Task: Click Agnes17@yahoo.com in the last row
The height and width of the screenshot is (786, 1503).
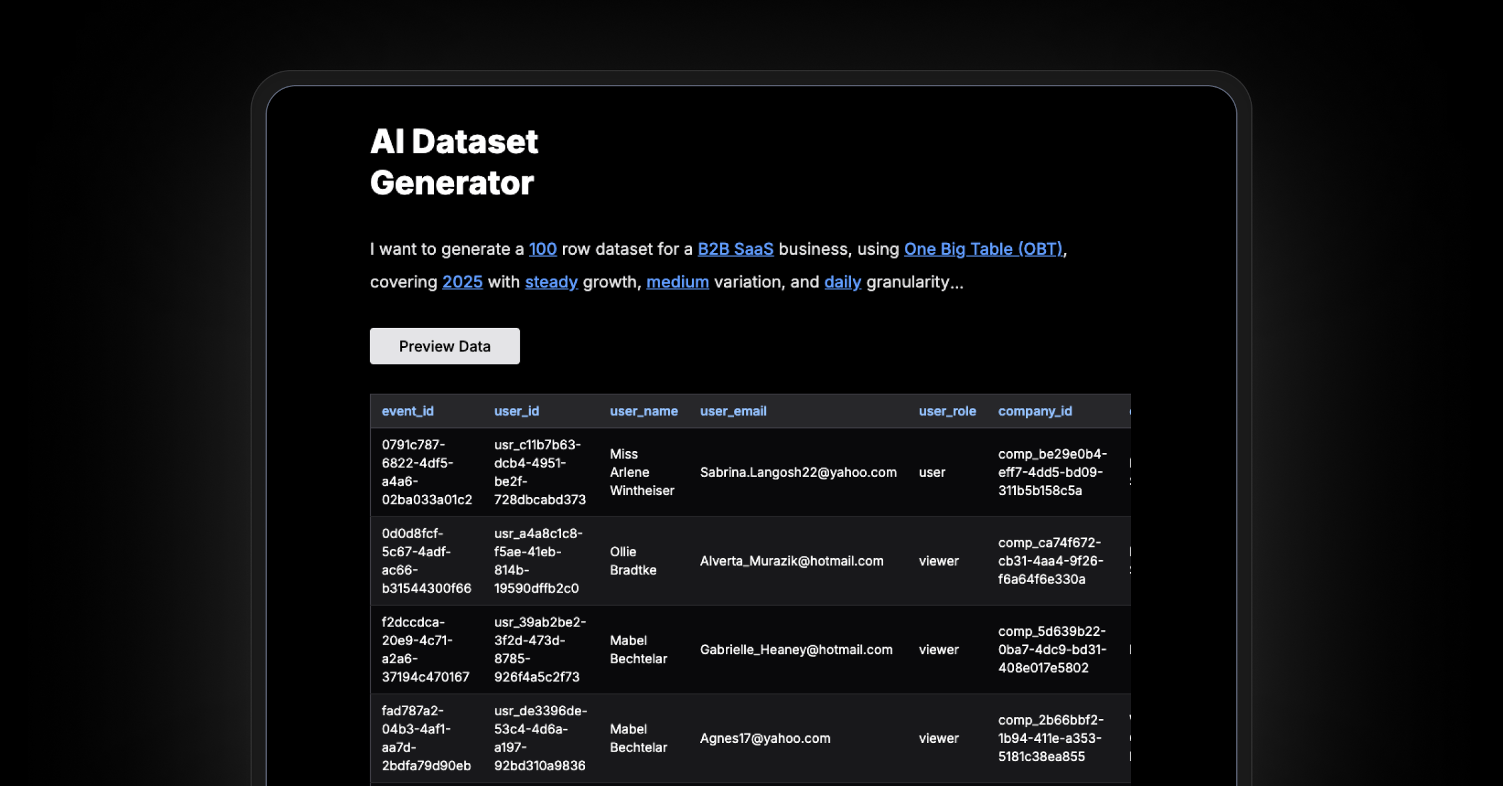Action: (x=764, y=738)
